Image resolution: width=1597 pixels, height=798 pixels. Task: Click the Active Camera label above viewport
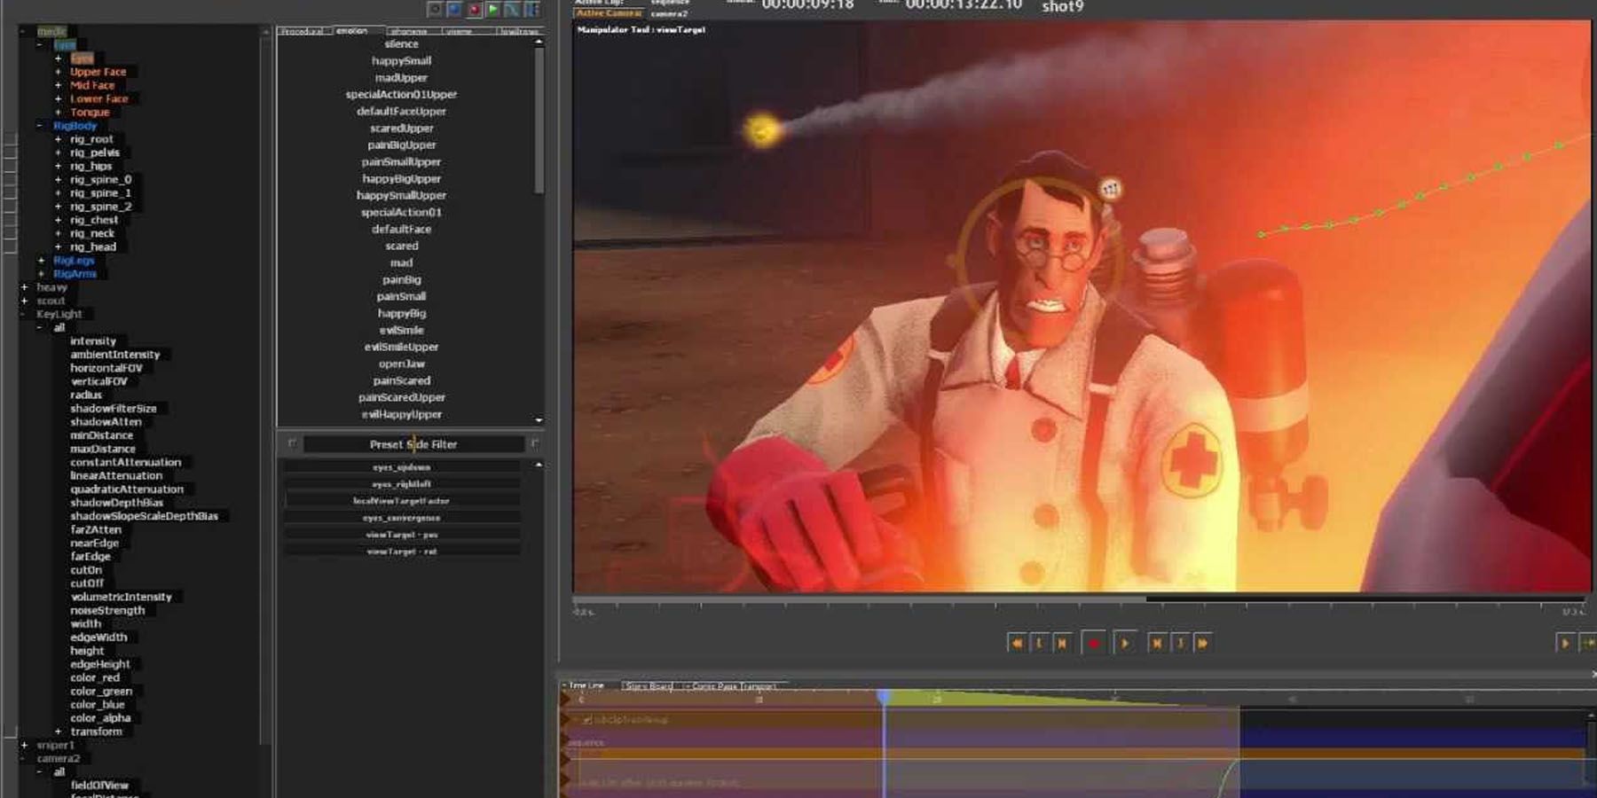[610, 13]
